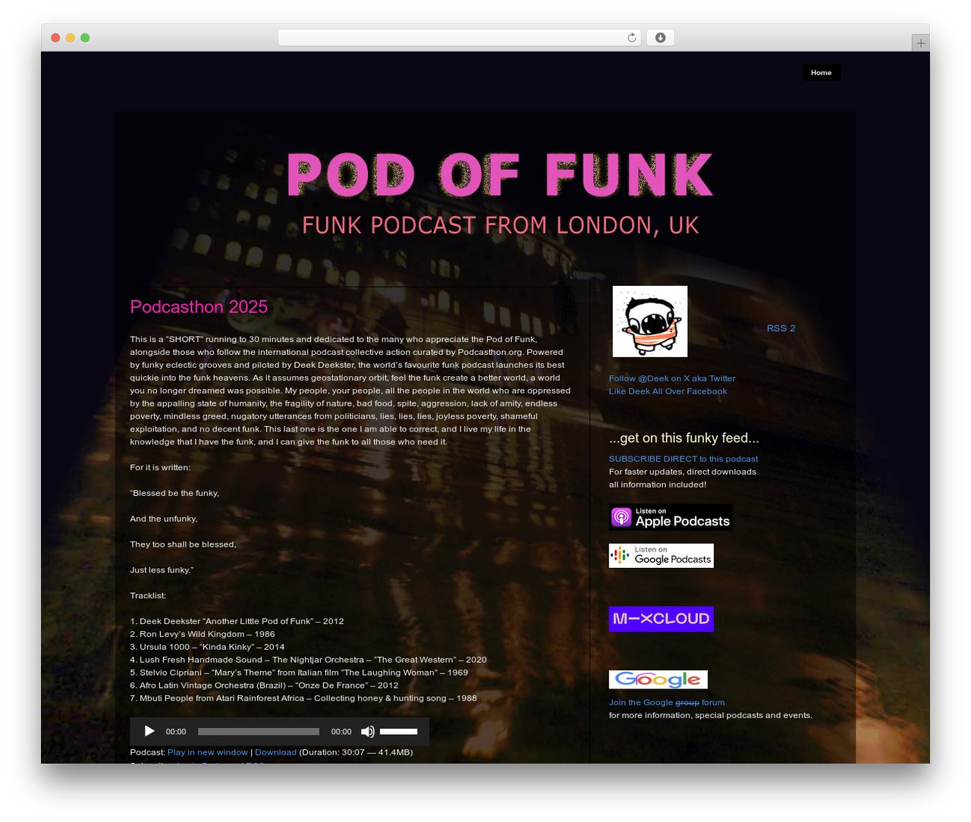Screen dimensions: 971x822
Task: Play the podcast audio
Action: click(x=149, y=732)
